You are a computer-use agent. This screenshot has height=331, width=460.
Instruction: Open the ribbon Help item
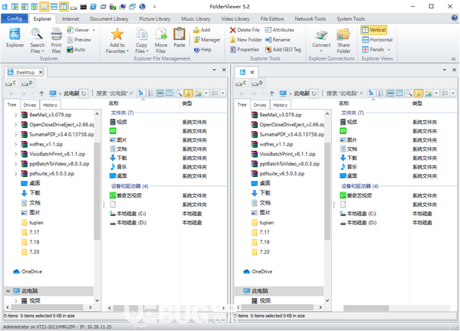tap(202, 50)
